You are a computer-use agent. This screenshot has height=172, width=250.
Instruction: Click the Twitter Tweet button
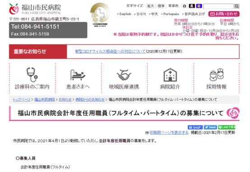210,127
